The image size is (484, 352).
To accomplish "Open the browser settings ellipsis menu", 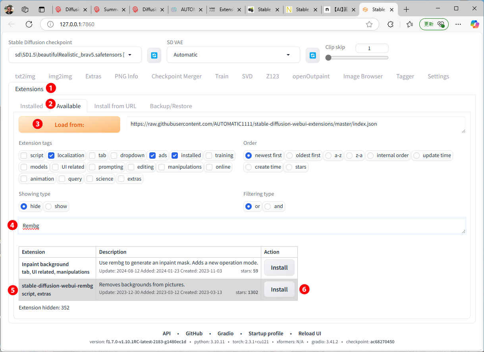I will tap(458, 24).
